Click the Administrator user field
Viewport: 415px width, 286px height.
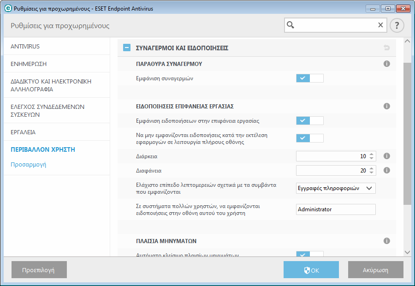coord(336,209)
